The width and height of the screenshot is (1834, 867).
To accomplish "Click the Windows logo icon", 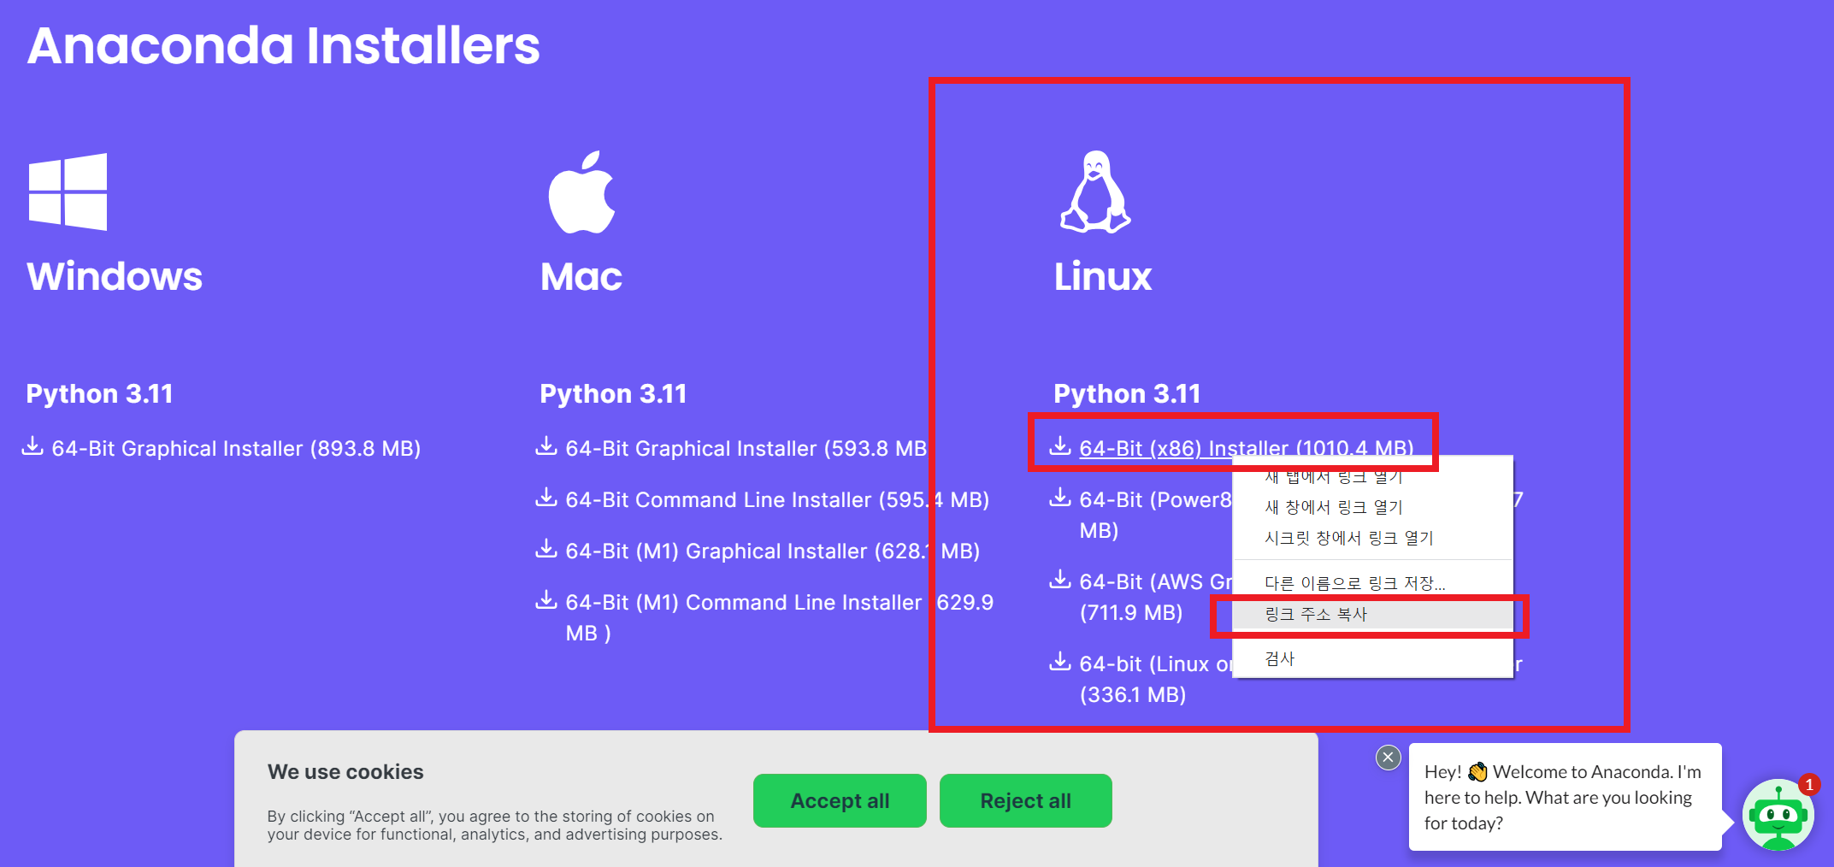I will [x=68, y=192].
